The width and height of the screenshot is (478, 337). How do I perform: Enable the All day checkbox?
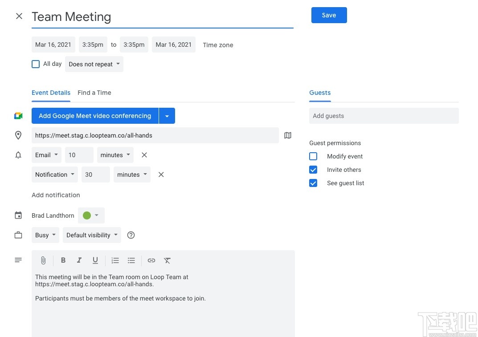click(x=36, y=64)
